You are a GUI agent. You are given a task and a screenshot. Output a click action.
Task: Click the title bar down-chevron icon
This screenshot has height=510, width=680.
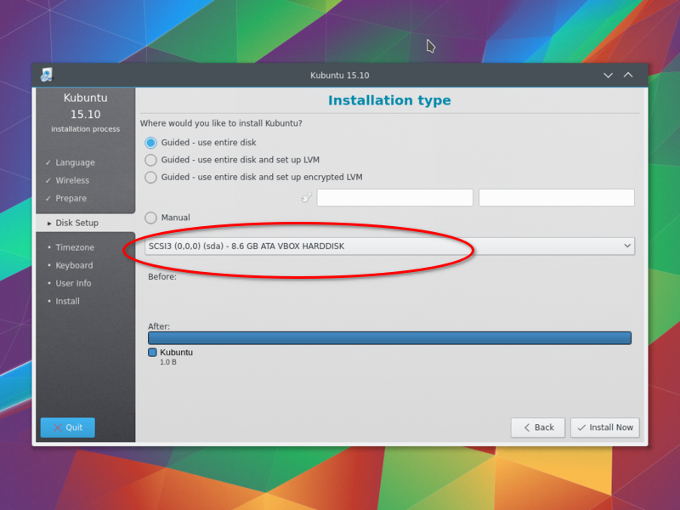tap(608, 75)
